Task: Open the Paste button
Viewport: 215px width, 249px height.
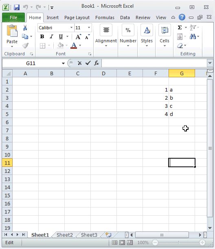Action: pos(12,36)
